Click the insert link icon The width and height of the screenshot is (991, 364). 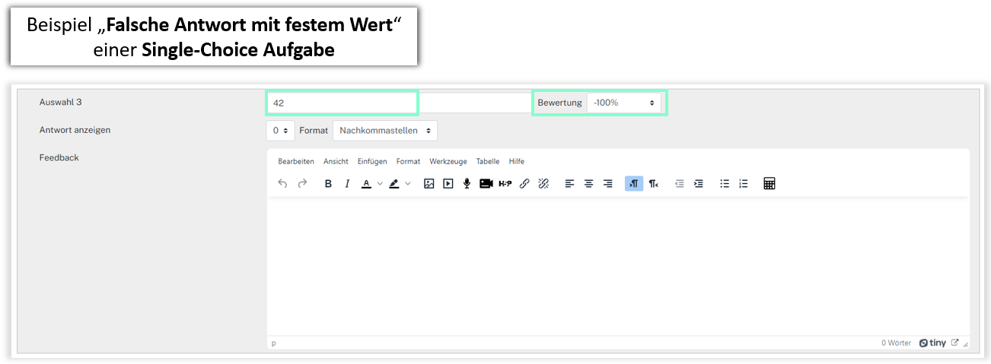(524, 184)
